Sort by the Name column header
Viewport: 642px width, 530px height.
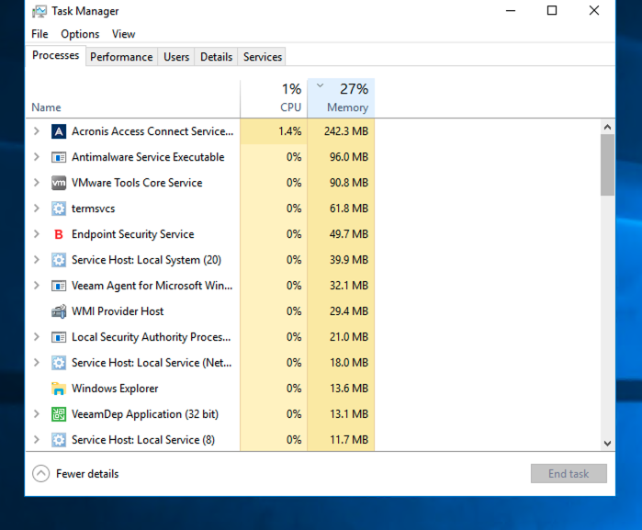(132, 98)
